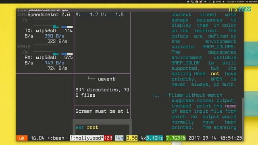Click the 3.1GHz CPU frequency indicator
258x145 pixels.
154,138
